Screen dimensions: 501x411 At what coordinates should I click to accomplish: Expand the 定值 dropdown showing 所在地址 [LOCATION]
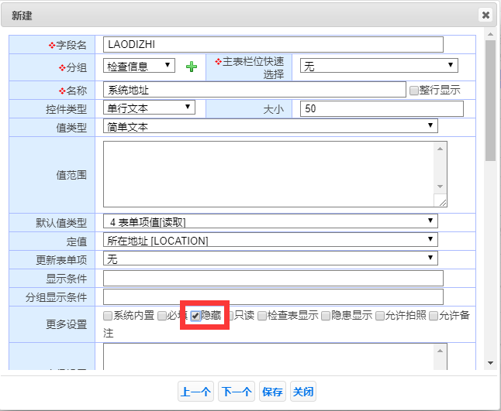[x=270, y=241]
